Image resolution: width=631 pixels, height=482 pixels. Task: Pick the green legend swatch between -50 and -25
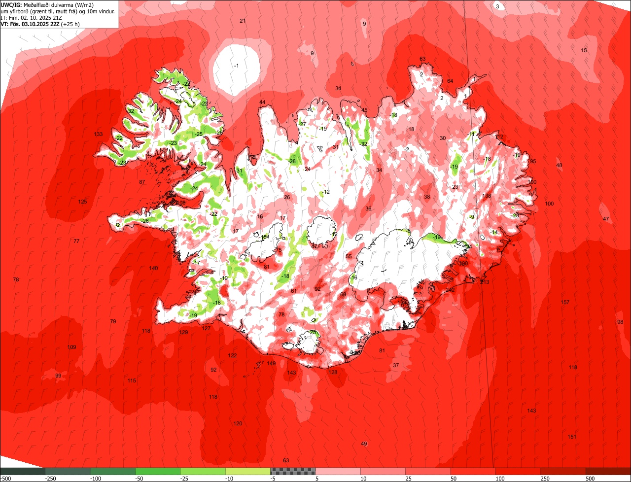point(158,471)
